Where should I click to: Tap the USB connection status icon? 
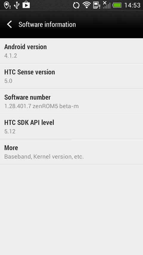click(x=17, y=5)
